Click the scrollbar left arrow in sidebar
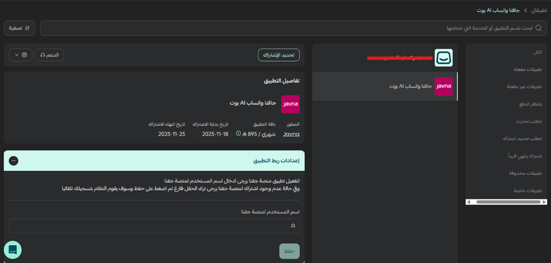The width and height of the screenshot is (551, 263). tap(468, 202)
